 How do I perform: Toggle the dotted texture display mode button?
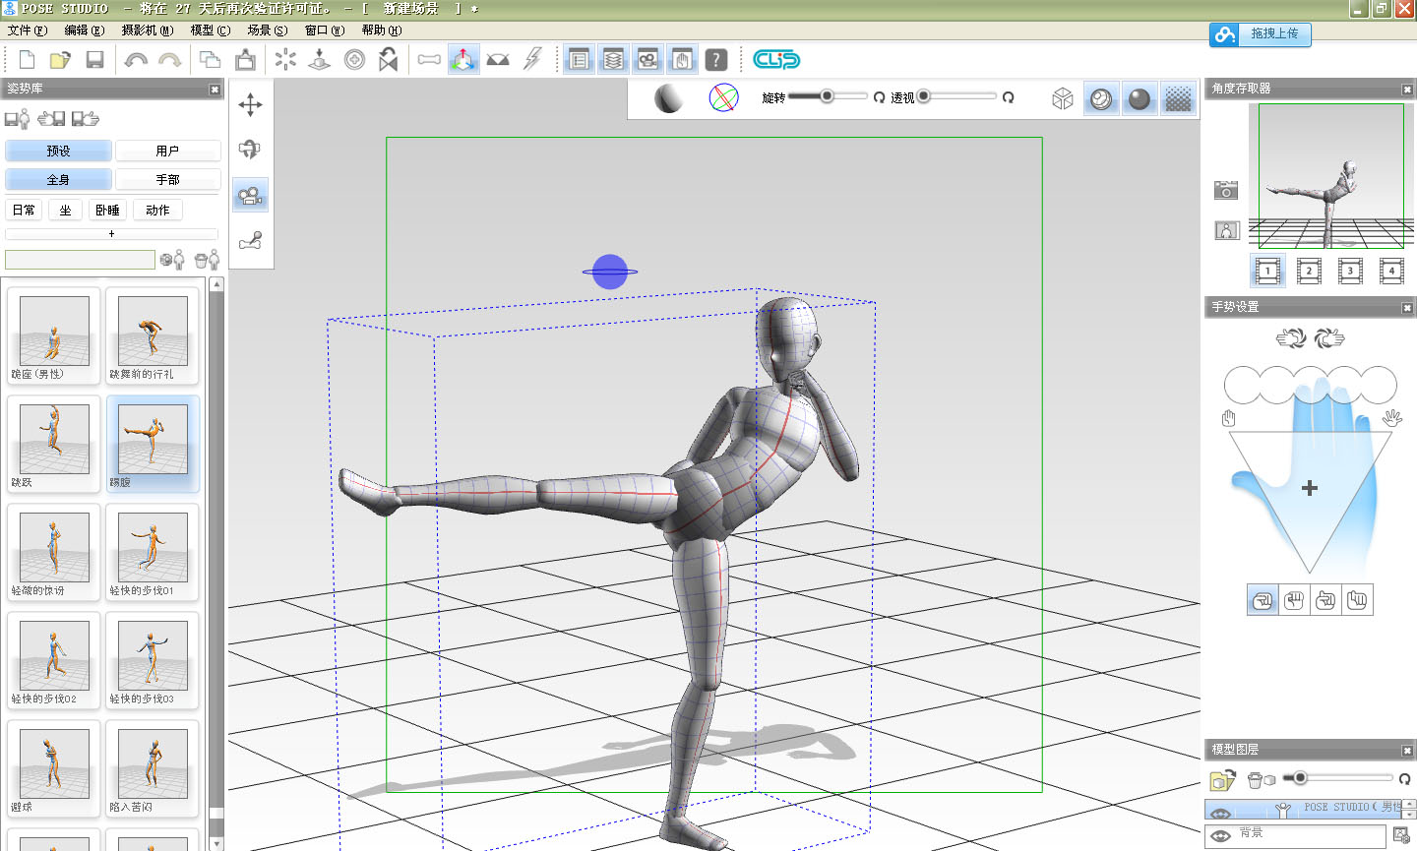click(1178, 98)
